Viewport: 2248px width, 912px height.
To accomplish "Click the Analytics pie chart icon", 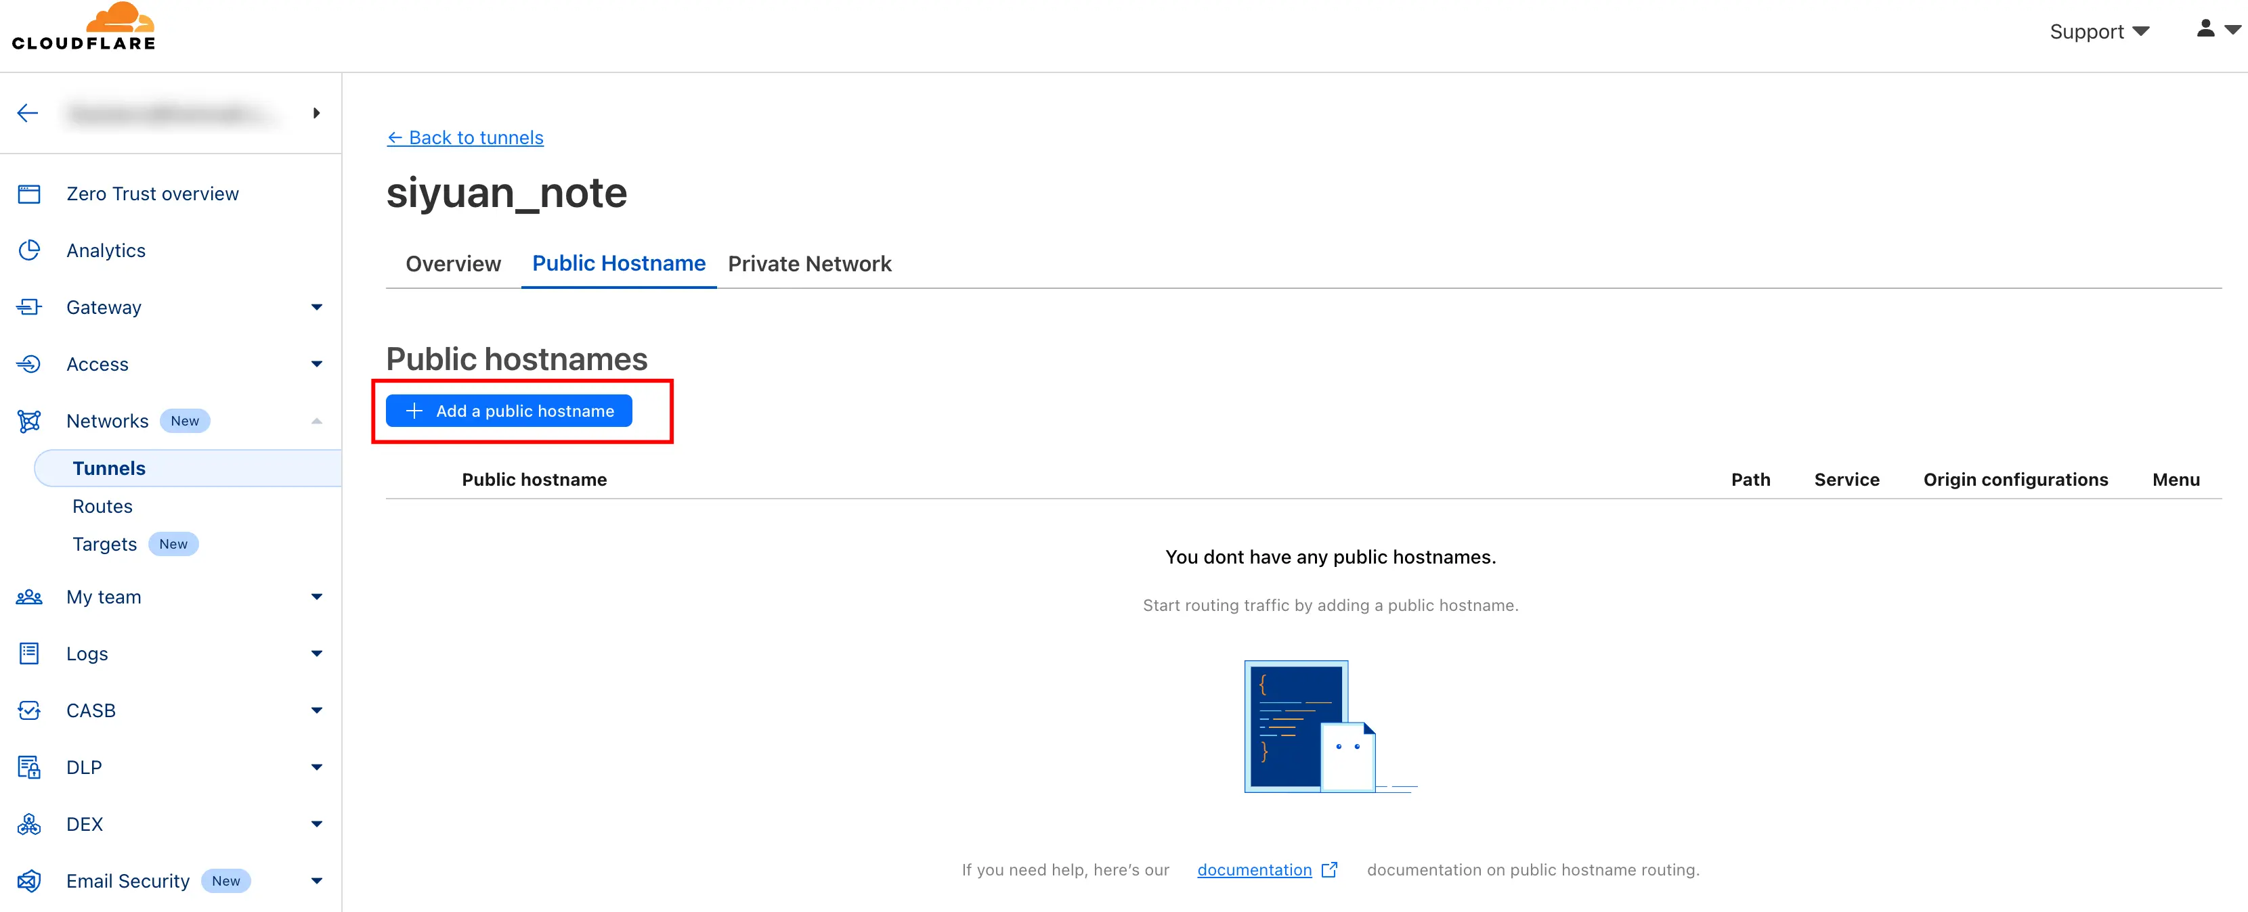I will click(x=29, y=250).
